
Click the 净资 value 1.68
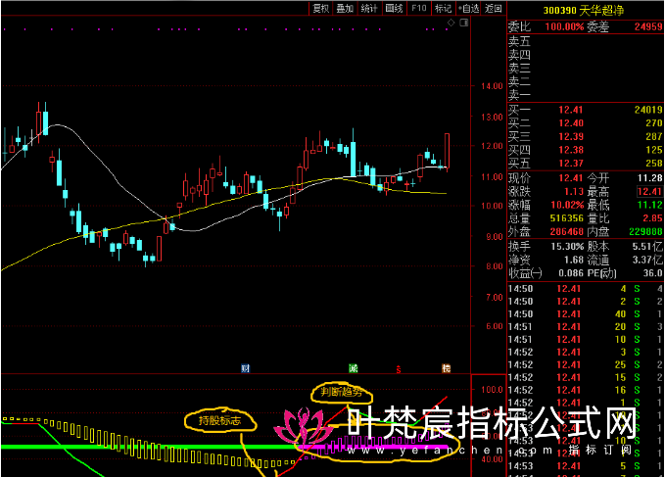574,260
